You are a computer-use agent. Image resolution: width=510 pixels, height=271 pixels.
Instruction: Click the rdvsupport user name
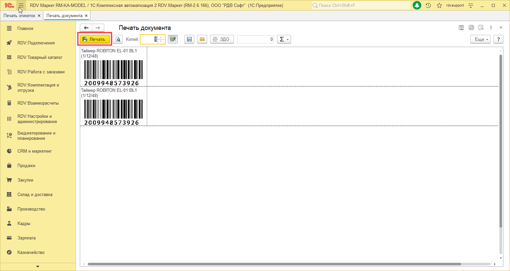pos(455,5)
